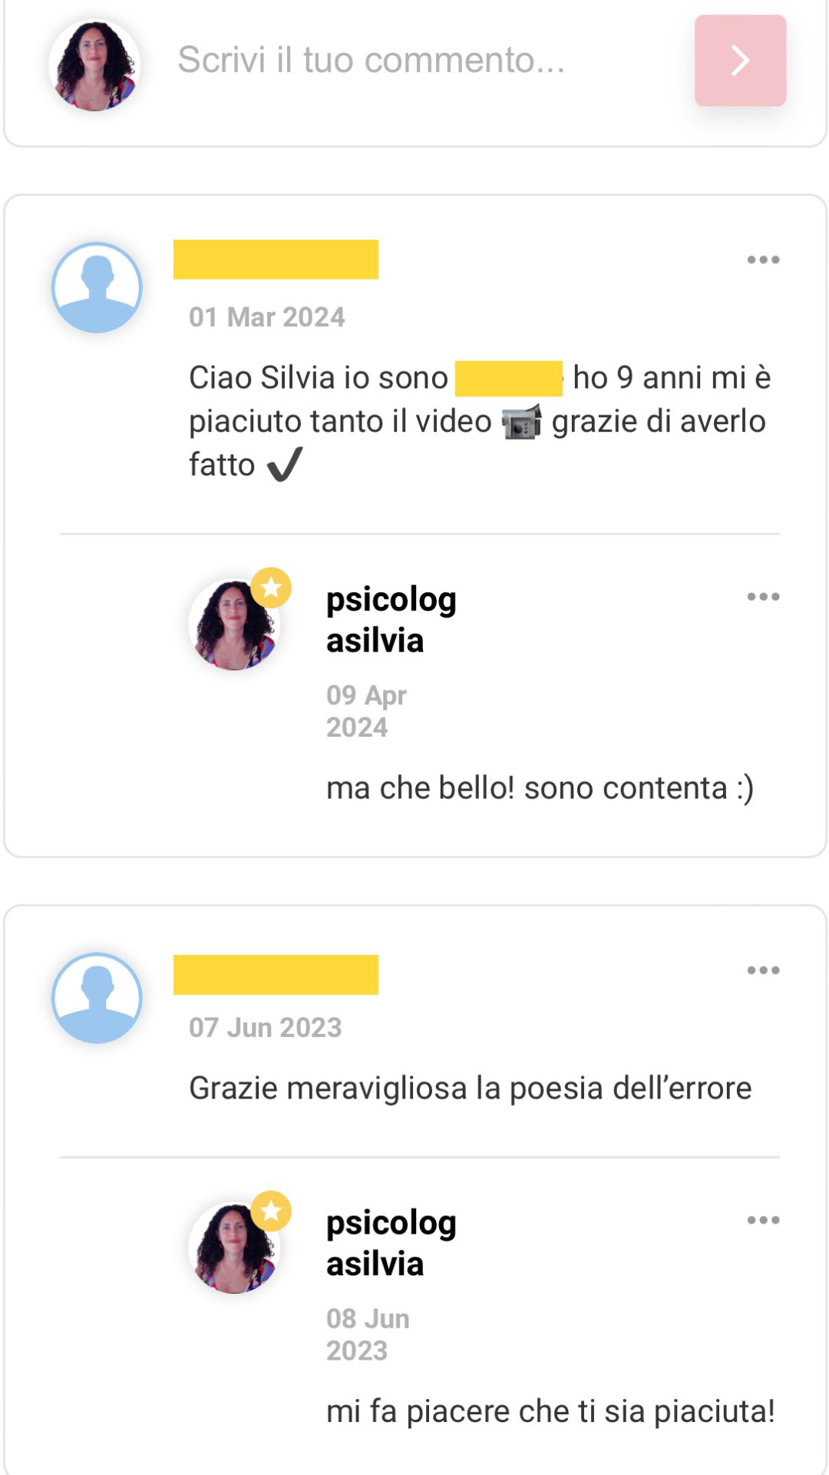Click the pink send comment arrow button
The image size is (829, 1475).
click(x=740, y=61)
